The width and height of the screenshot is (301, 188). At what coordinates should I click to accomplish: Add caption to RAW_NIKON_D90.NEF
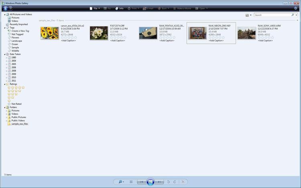tap(216, 40)
